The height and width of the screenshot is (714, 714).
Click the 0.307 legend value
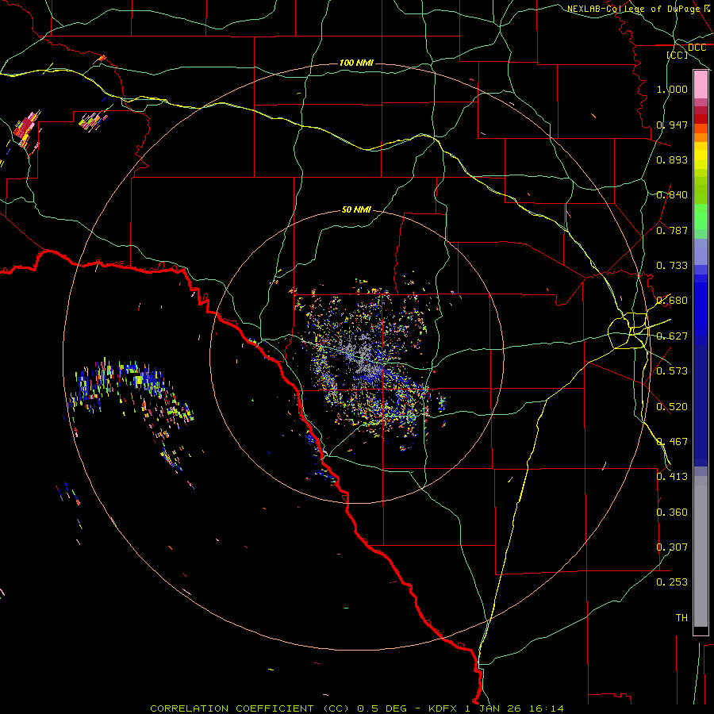(672, 547)
